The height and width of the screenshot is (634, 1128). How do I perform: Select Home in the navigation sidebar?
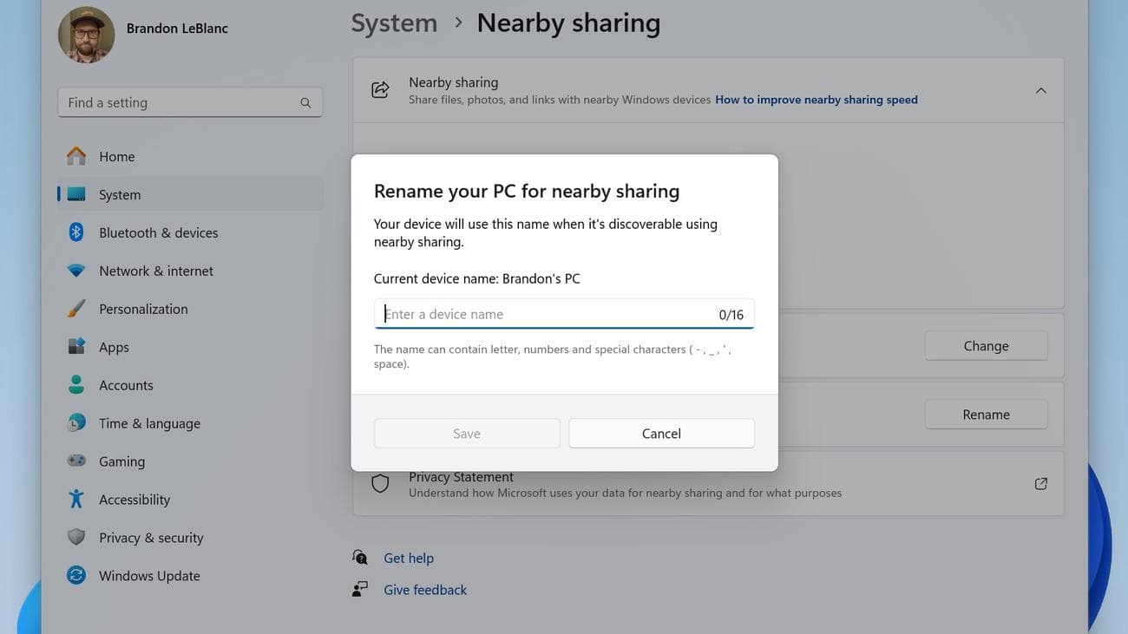pyautogui.click(x=116, y=156)
